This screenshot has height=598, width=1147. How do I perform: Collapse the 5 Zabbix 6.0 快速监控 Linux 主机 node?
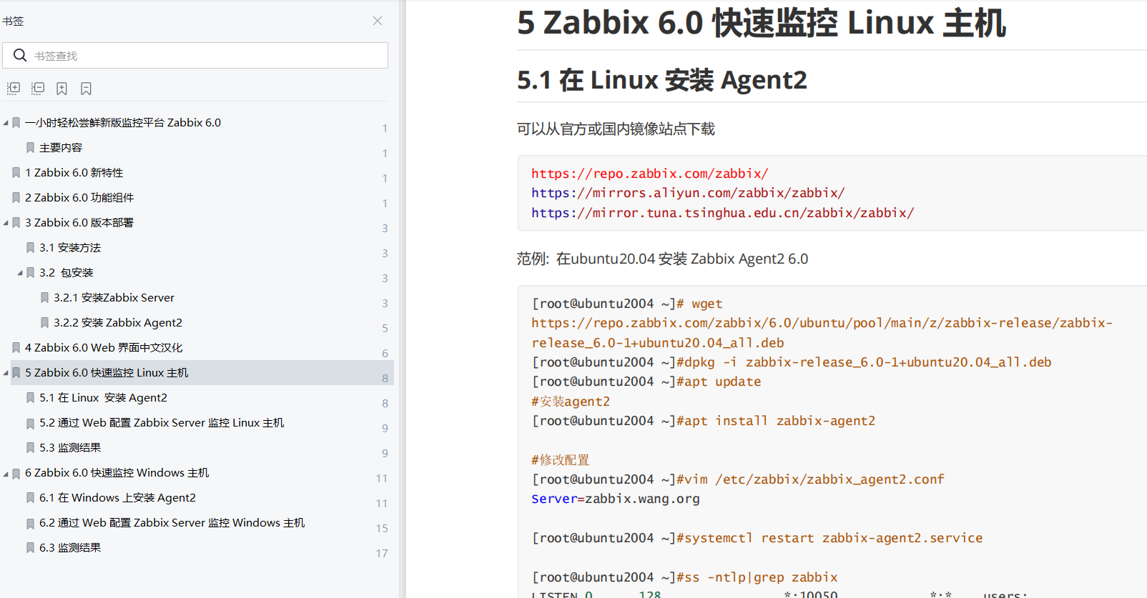coord(6,373)
